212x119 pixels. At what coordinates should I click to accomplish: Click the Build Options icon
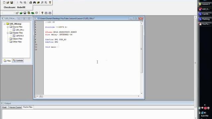point(29,13)
